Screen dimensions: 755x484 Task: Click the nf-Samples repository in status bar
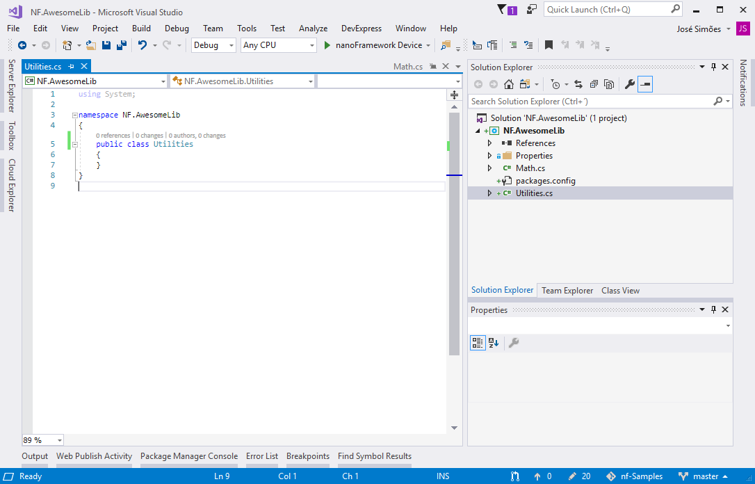(x=635, y=476)
